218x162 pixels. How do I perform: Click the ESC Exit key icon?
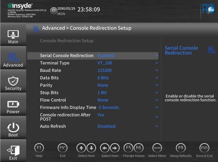[x=62, y=148]
